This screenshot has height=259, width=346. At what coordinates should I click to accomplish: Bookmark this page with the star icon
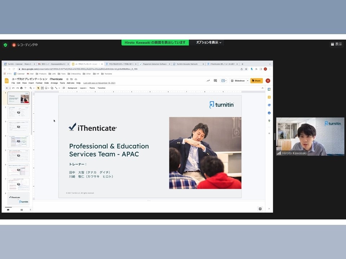(x=246, y=69)
